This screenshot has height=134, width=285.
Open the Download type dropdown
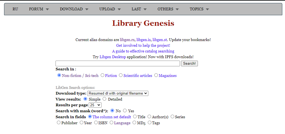click(x=118, y=93)
